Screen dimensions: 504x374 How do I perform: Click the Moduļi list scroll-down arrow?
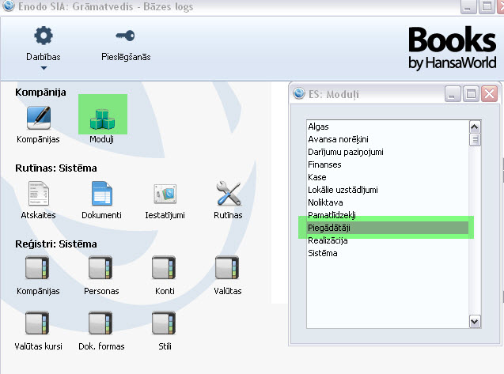pyautogui.click(x=475, y=321)
